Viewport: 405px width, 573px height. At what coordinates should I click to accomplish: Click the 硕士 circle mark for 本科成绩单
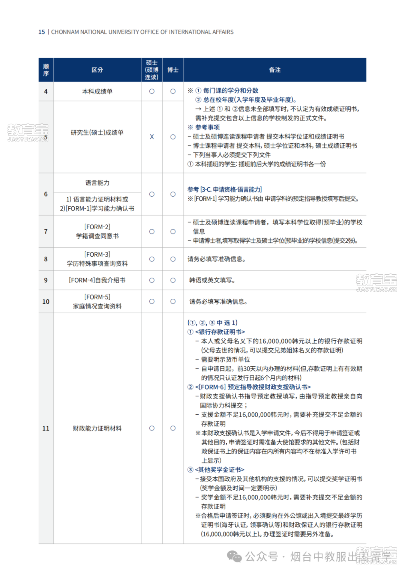(152, 92)
